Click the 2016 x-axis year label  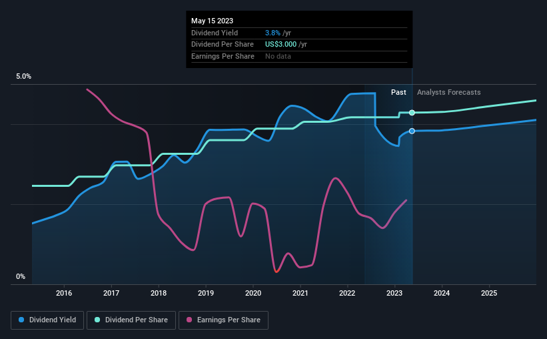(64, 293)
